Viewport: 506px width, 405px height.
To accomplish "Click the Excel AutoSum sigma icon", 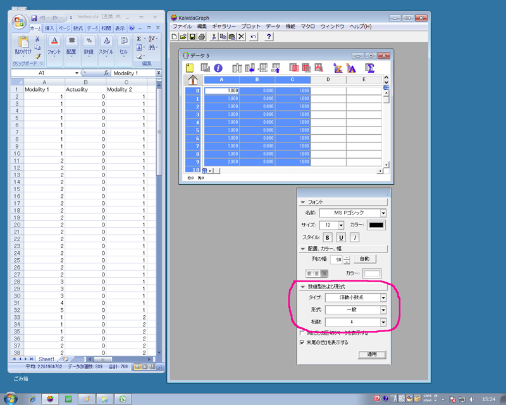I will 139,39.
